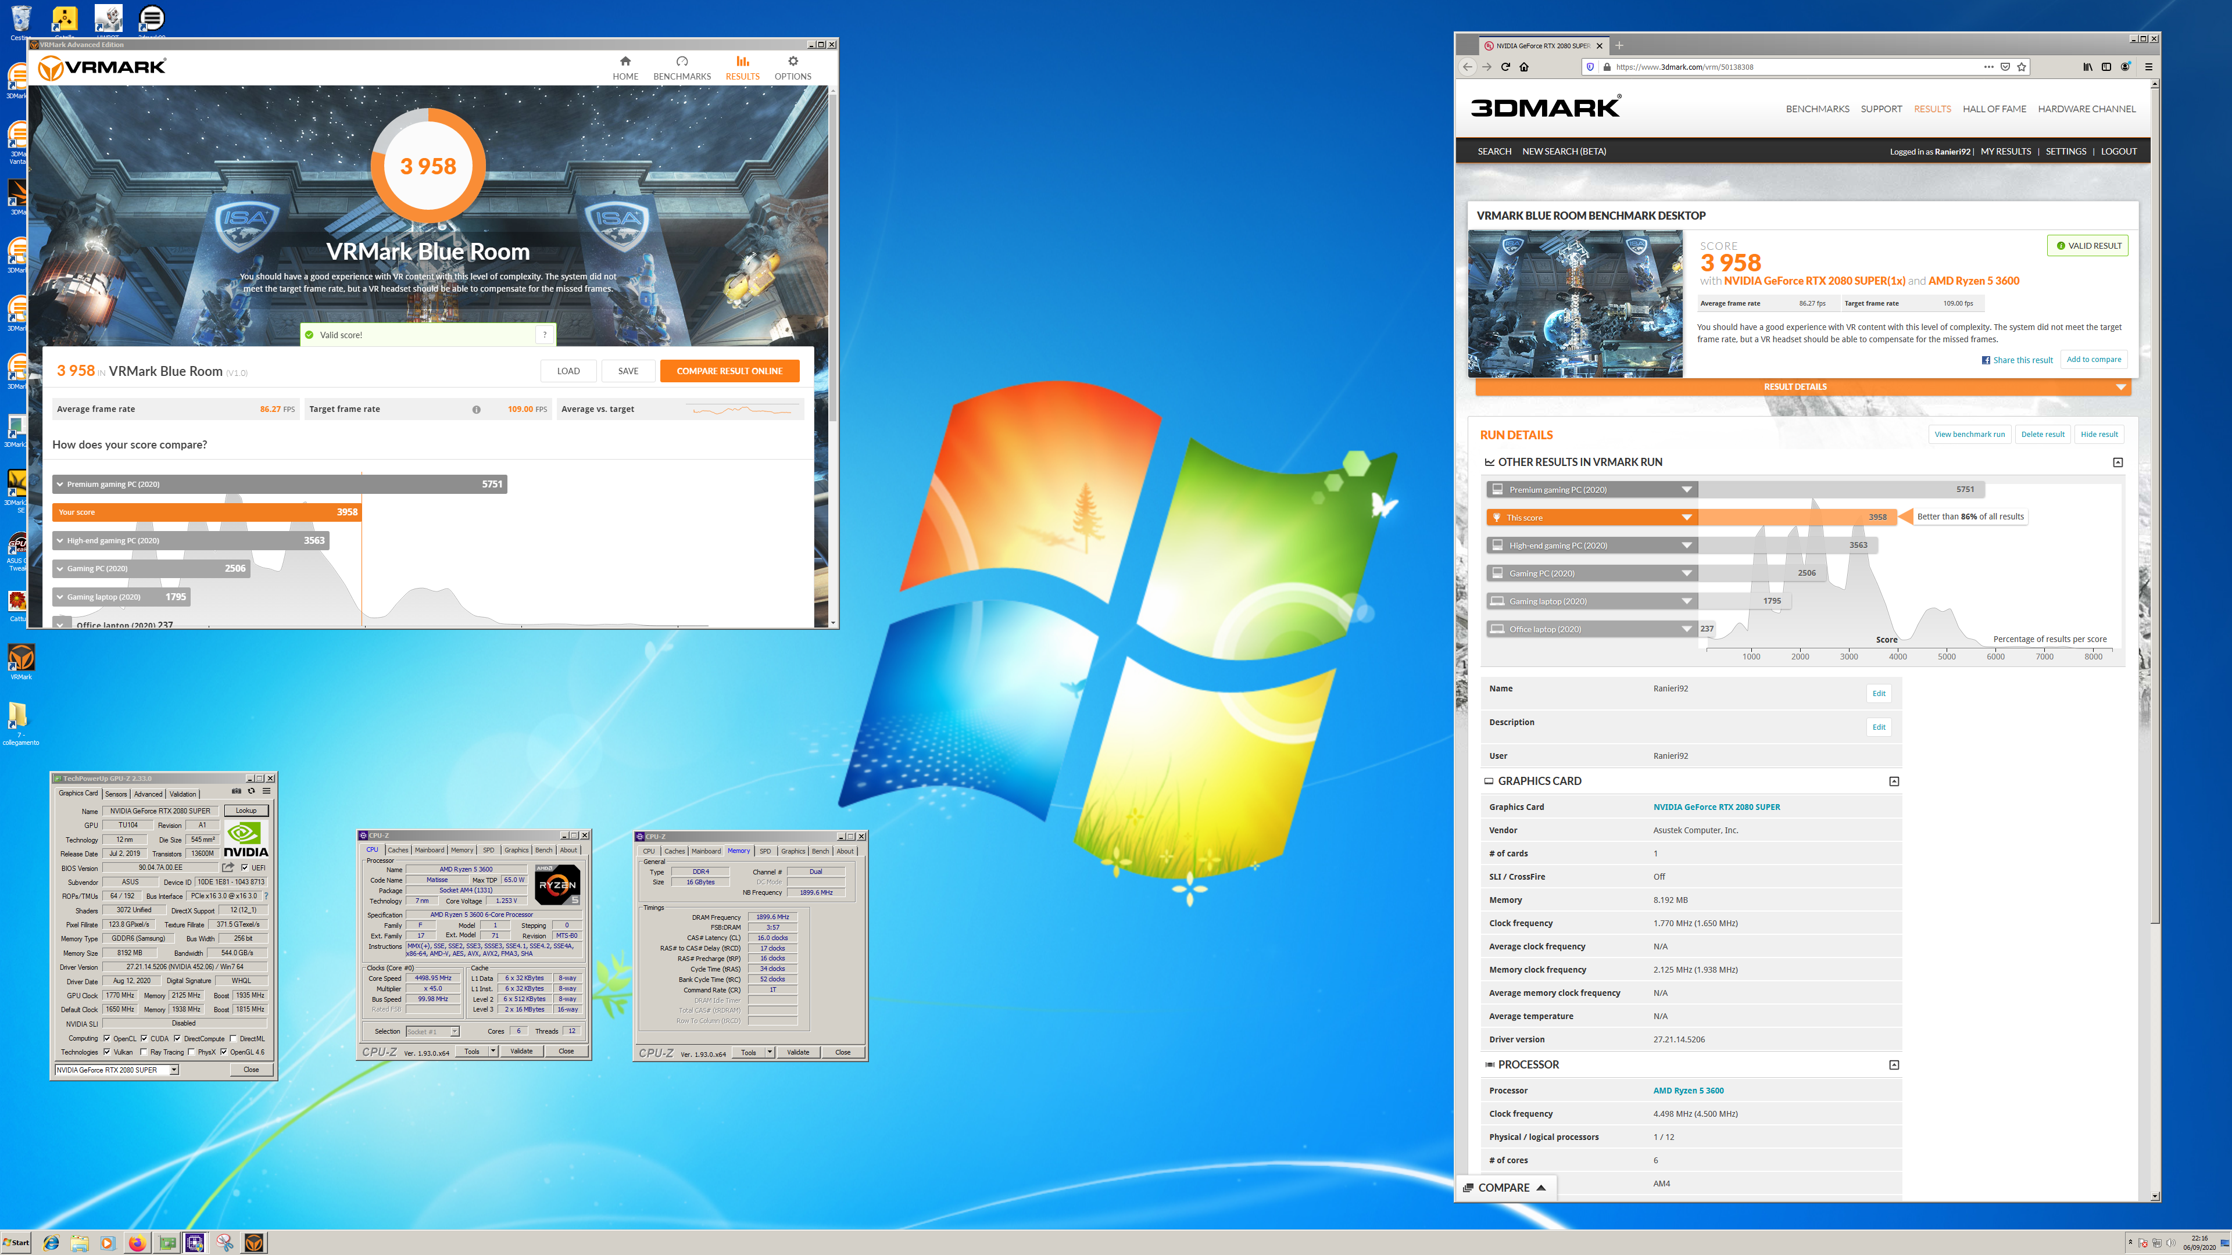Click Firefox home icon
2232x1255 pixels.
tap(1524, 67)
